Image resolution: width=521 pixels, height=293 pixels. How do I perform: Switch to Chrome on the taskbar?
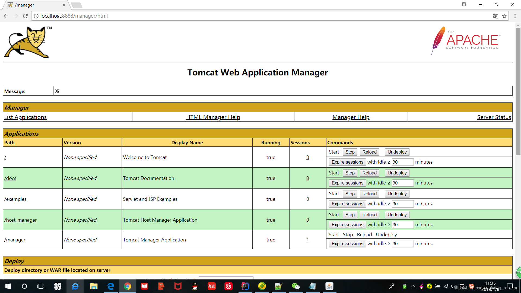pyautogui.click(x=128, y=286)
